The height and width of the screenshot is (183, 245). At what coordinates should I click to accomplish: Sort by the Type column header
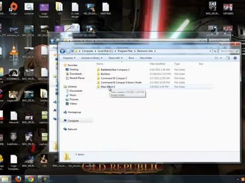coord(177,64)
